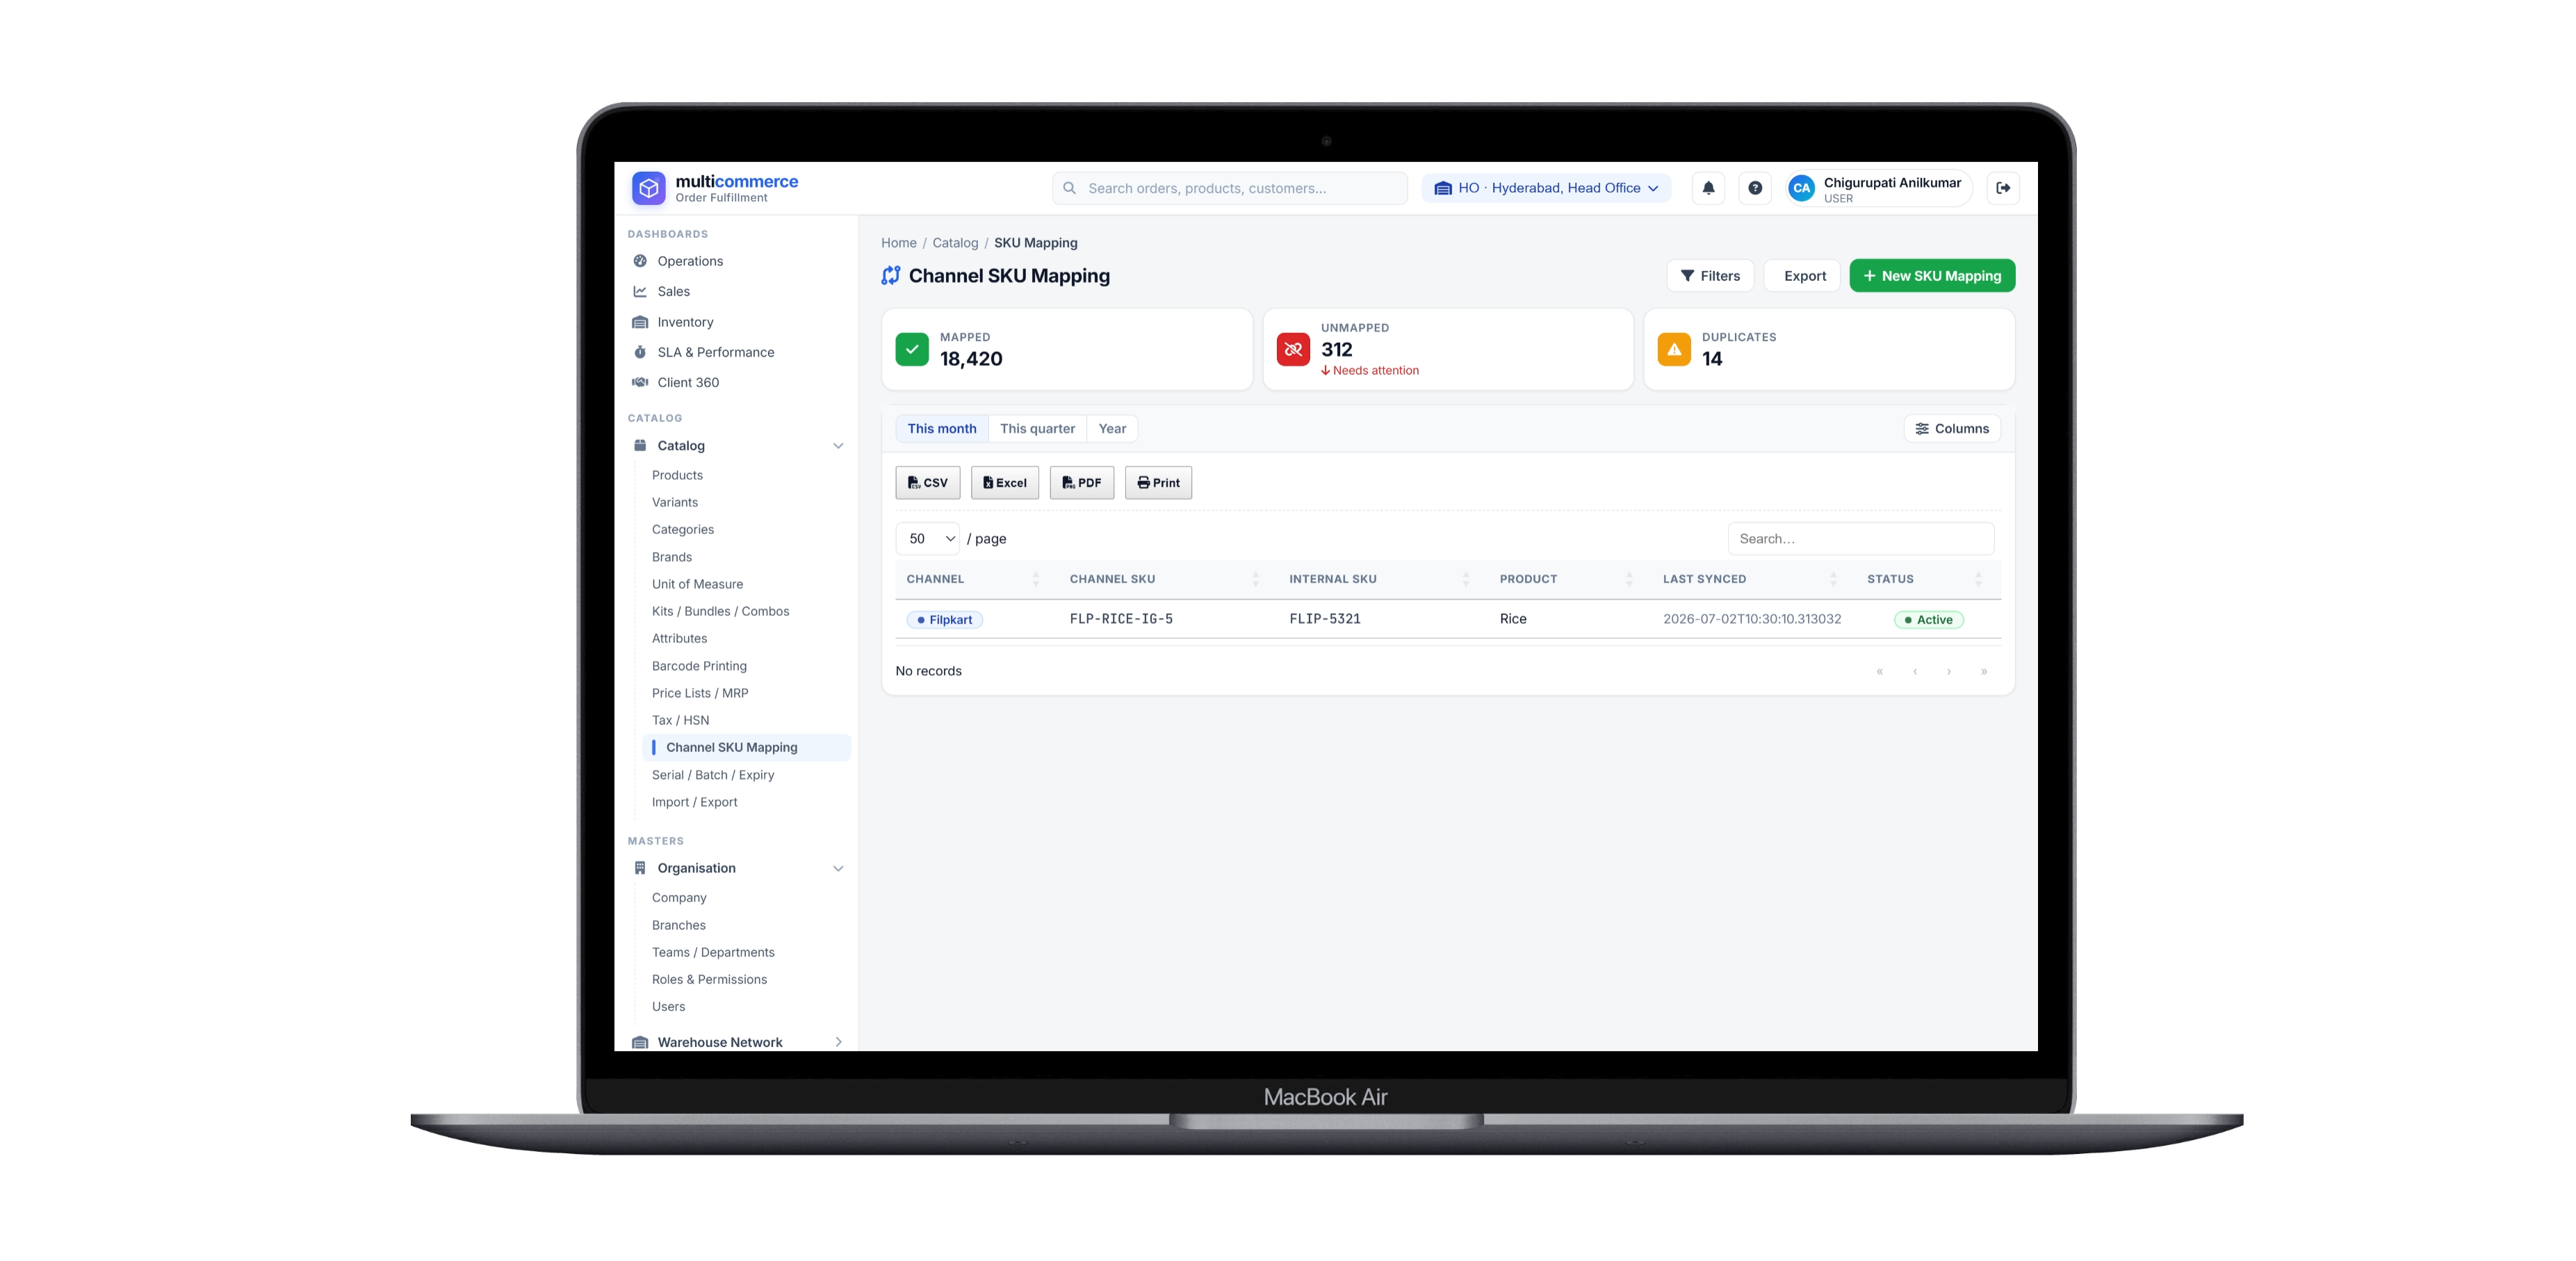Click the Flipkart channel badge
Image resolution: width=2576 pixels, height=1261 pixels.
click(945, 620)
